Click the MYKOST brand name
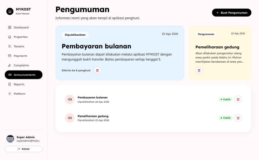The width and height of the screenshot is (259, 160). coord(23,9)
